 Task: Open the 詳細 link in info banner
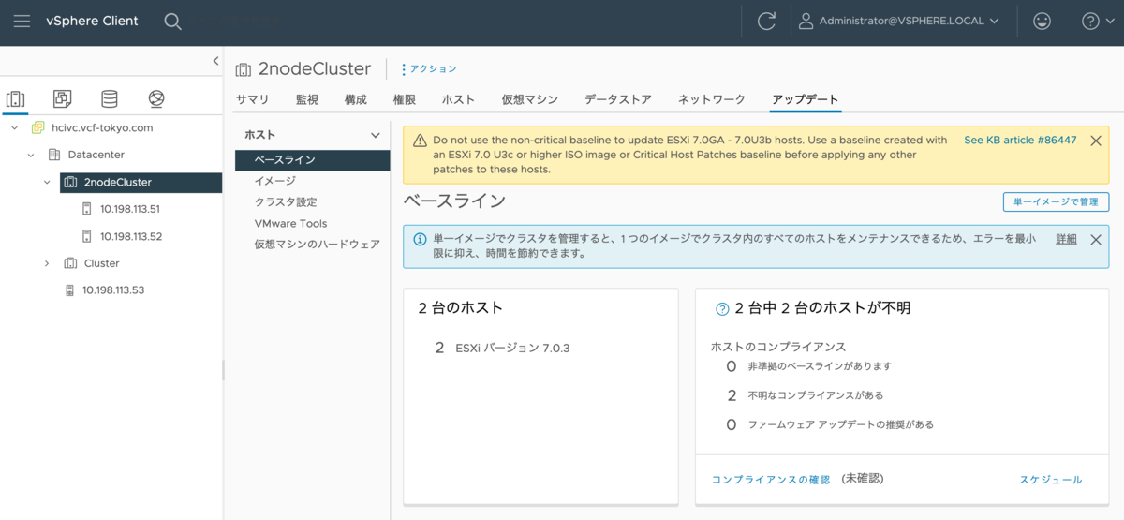point(1066,240)
